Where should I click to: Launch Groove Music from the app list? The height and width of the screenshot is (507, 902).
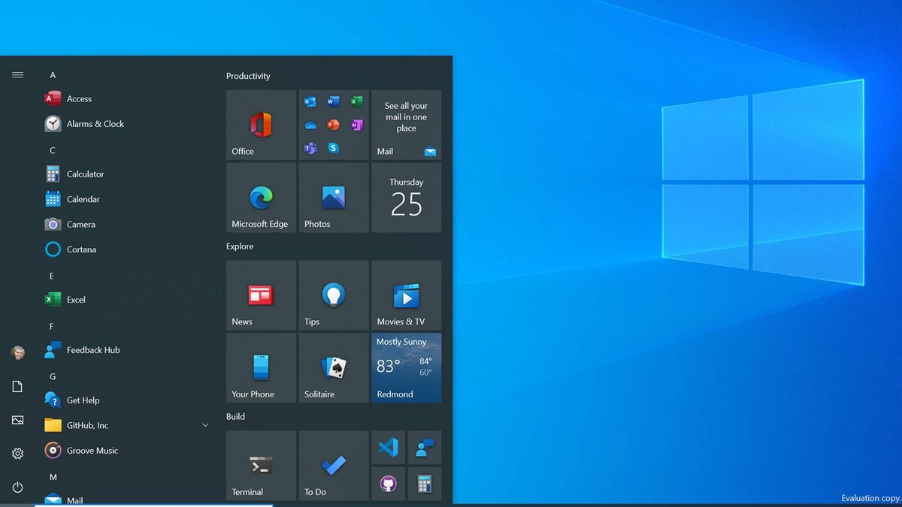click(128, 451)
